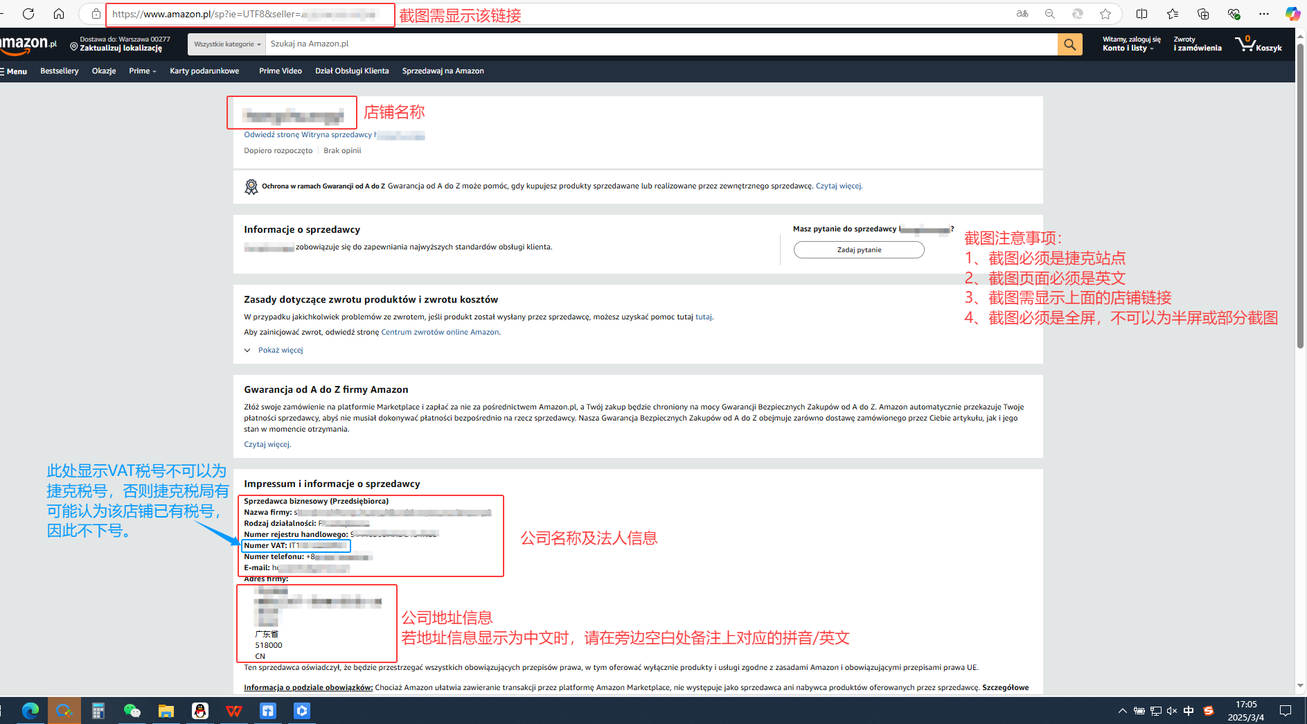Click the zoom out magnifier in address bar
Image resolution: width=1307 pixels, height=724 pixels.
click(x=1050, y=14)
